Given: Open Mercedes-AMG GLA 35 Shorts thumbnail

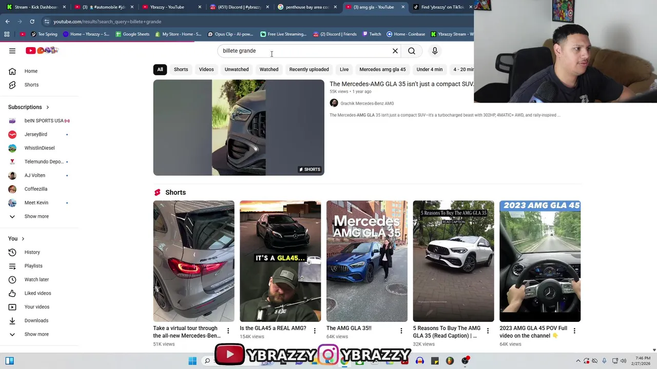Looking at the screenshot, I should click(239, 128).
